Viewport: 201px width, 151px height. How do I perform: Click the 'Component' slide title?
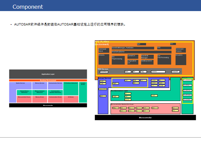point(27,7)
